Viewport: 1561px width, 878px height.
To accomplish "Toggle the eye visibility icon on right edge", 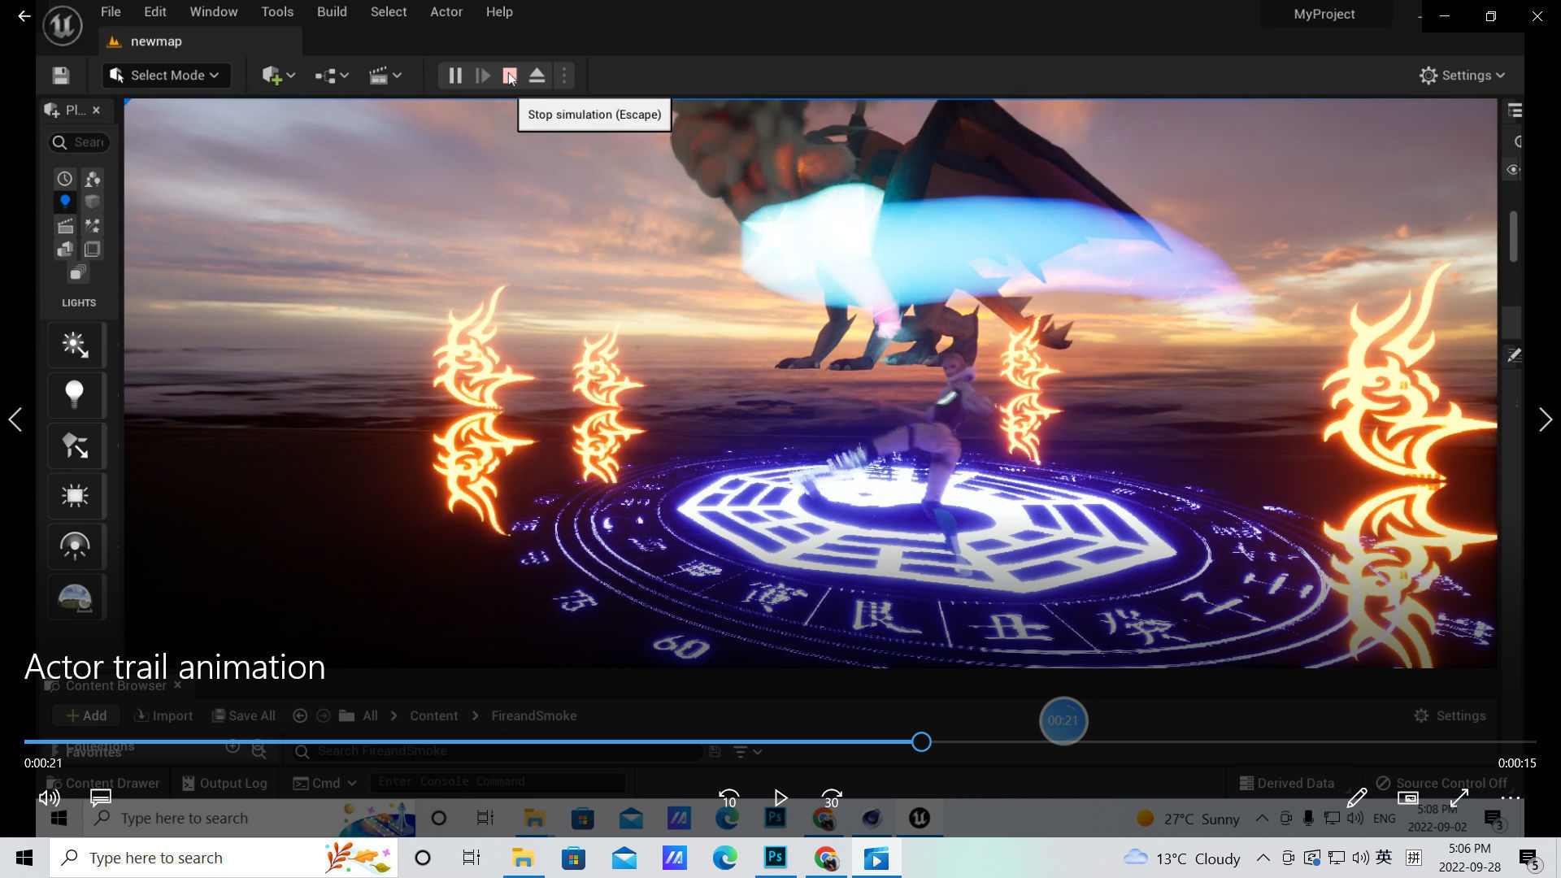I will (1513, 170).
